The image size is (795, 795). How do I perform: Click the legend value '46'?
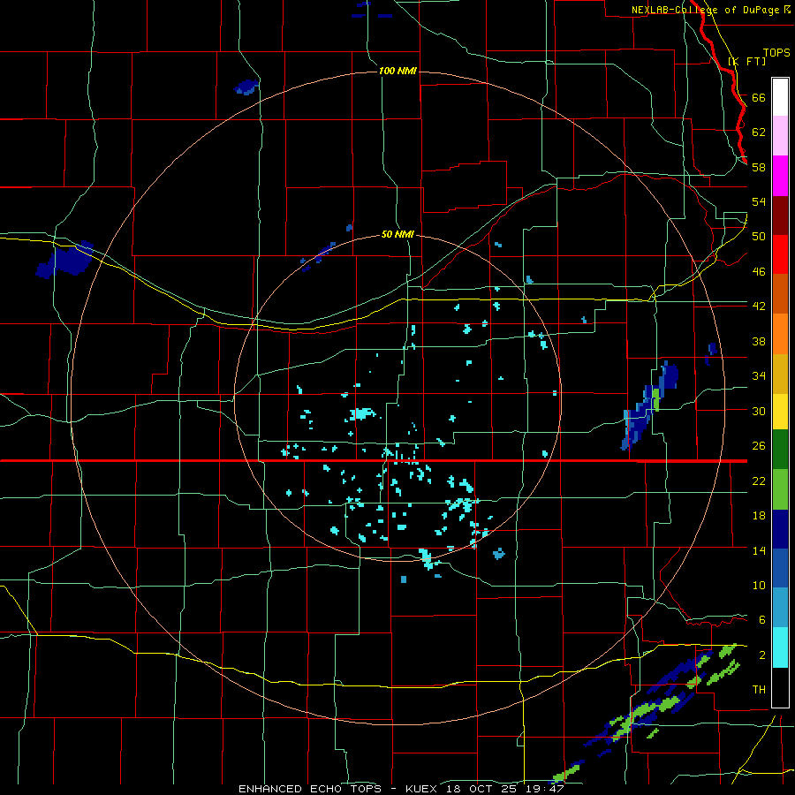759,272
